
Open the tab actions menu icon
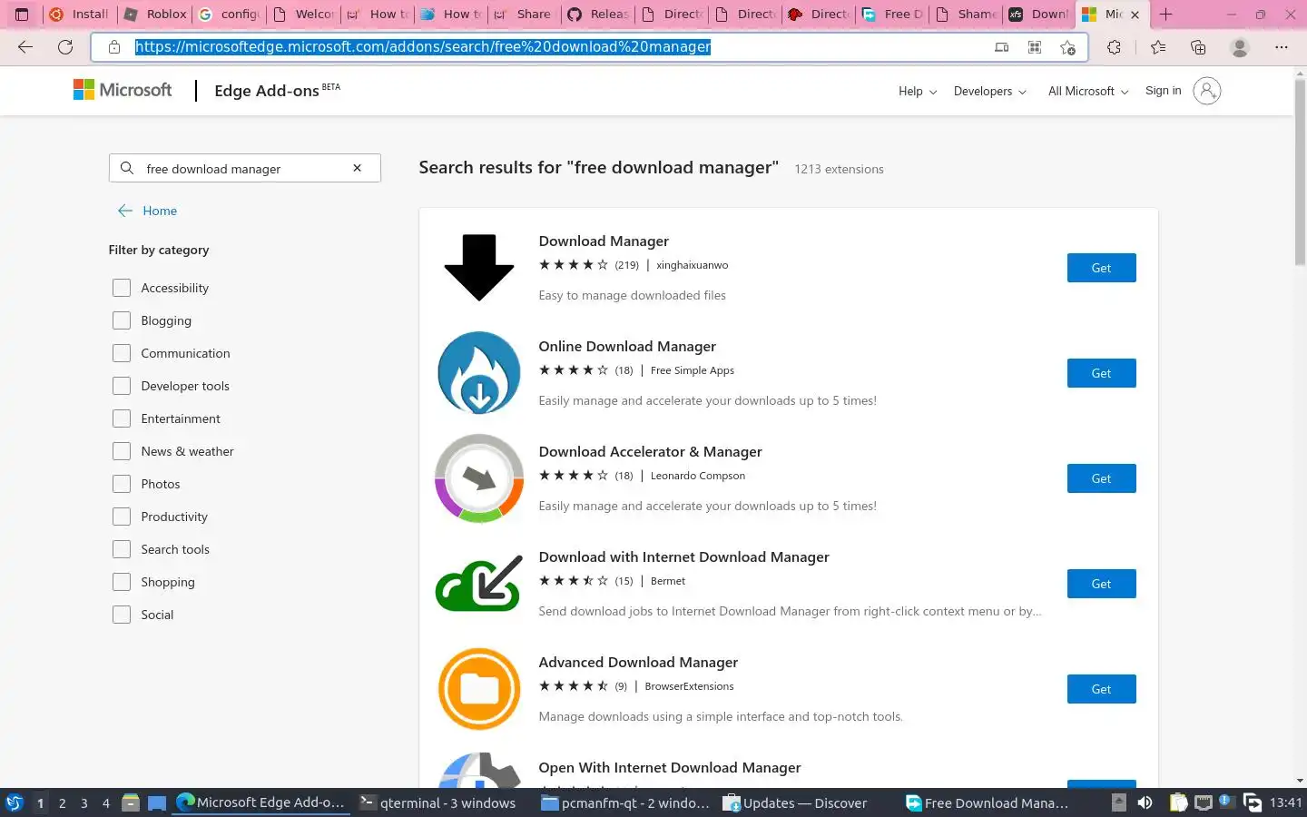pyautogui.click(x=22, y=15)
